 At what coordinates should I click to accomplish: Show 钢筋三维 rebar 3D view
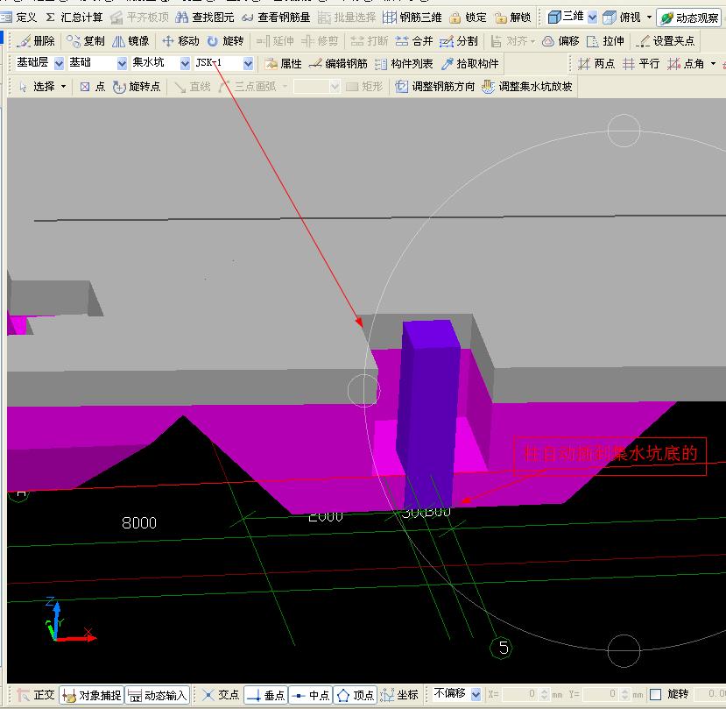click(x=412, y=18)
